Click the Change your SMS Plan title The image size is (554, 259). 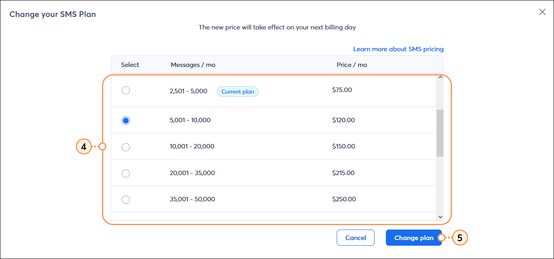pos(53,15)
